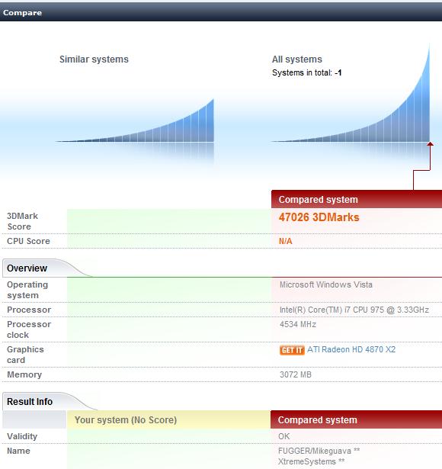Screen dimensions: 442x469
Task: Click the Systems in total text
Action: point(307,72)
